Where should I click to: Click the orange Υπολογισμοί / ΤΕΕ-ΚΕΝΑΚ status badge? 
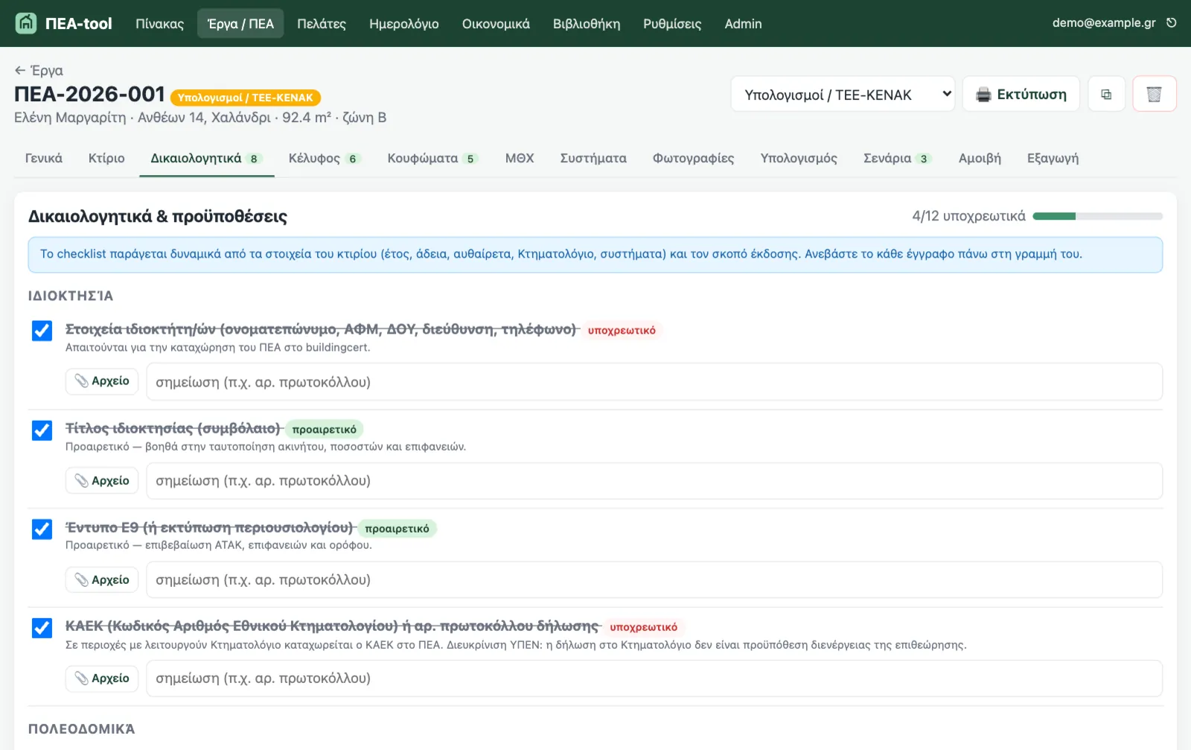(246, 98)
